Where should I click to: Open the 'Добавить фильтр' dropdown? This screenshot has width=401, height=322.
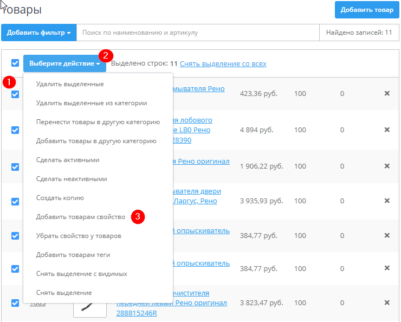39,33
